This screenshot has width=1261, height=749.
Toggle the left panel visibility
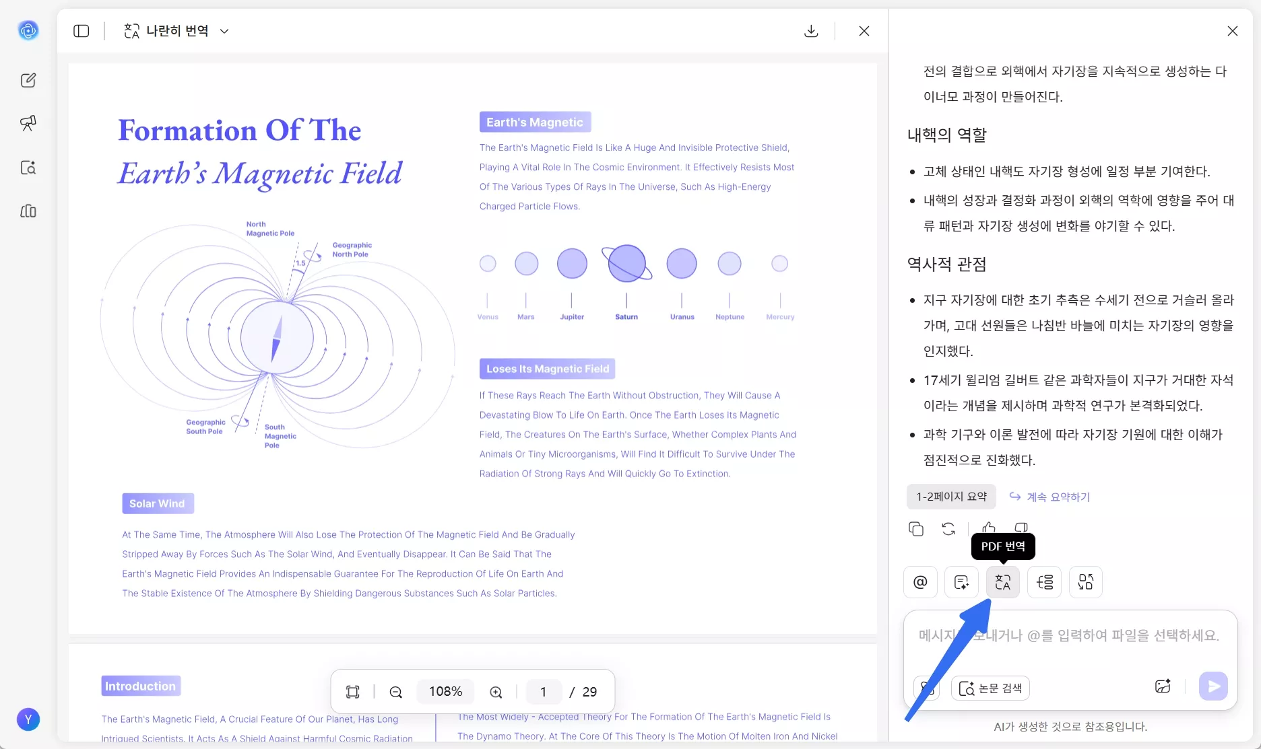click(81, 31)
